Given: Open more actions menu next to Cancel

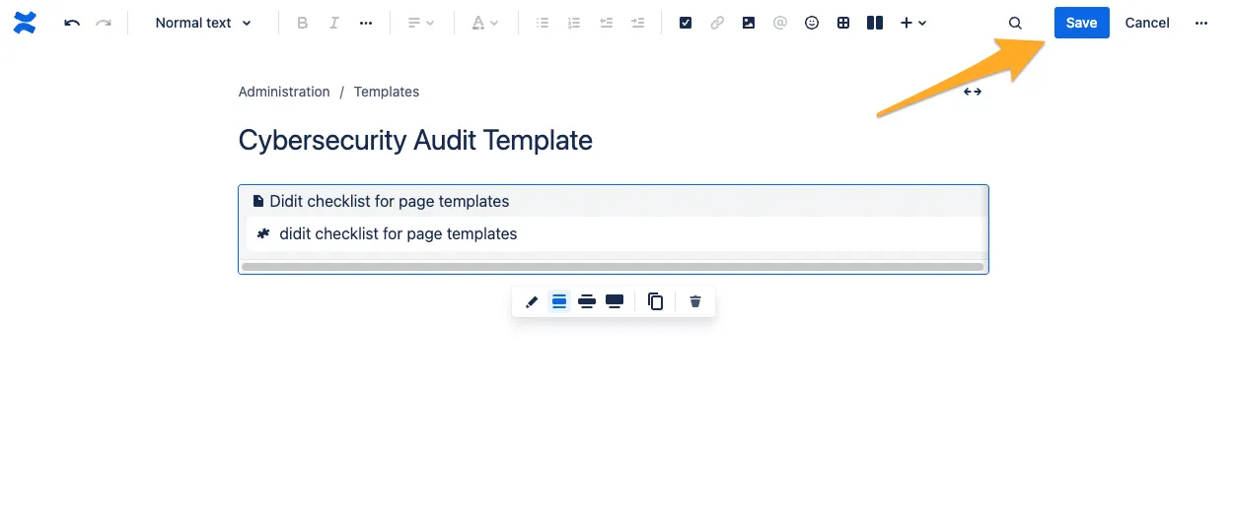Looking at the screenshot, I should point(1200,23).
